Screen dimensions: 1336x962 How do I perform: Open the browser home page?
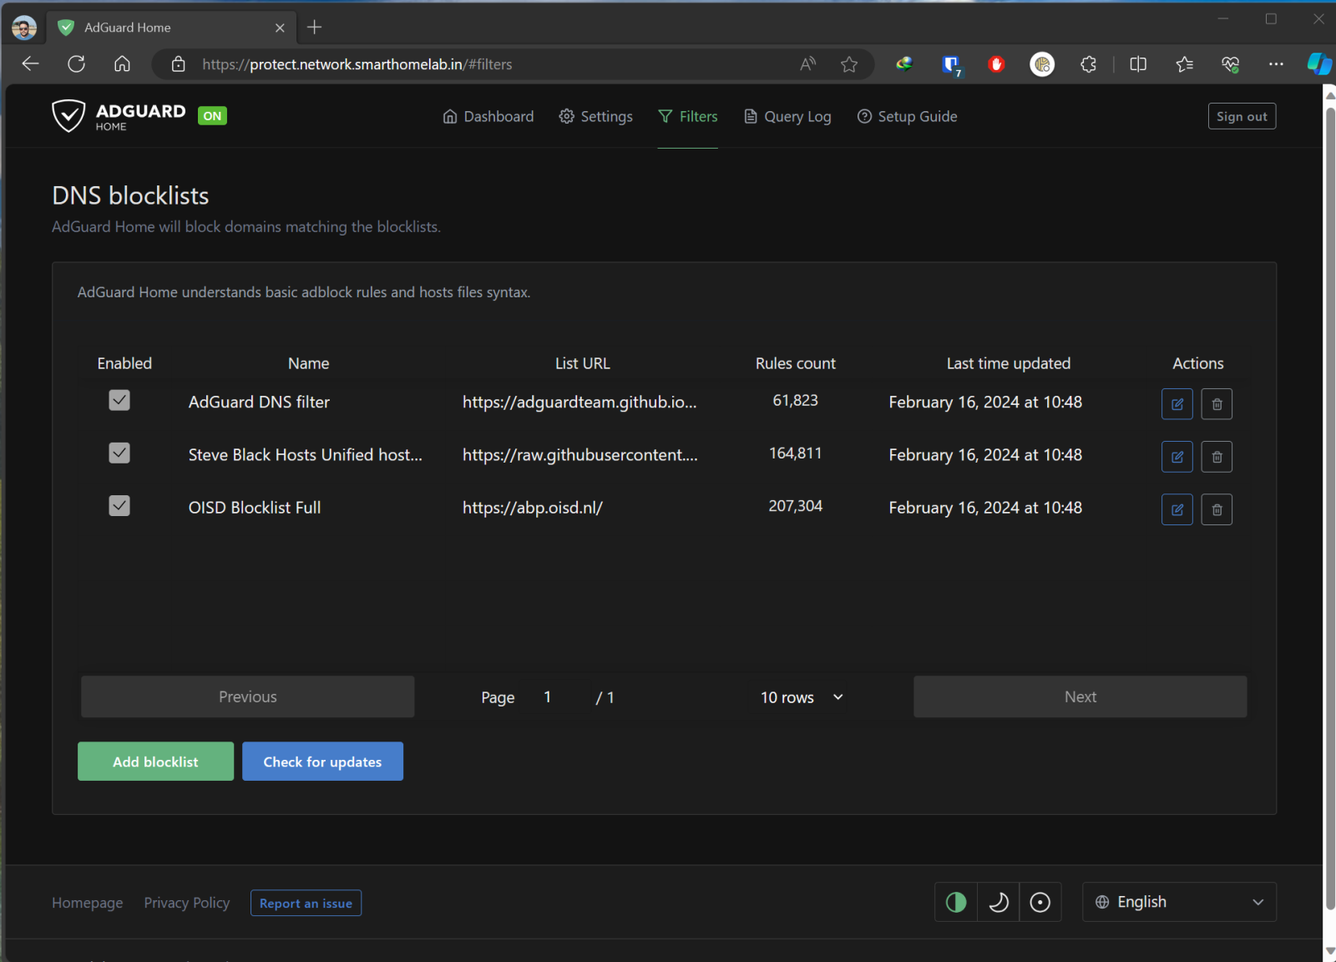point(122,64)
